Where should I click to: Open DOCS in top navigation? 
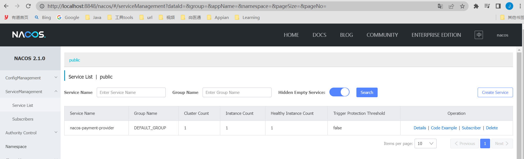pos(319,35)
